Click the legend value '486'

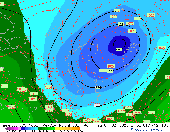pyautogui.click(x=14, y=131)
